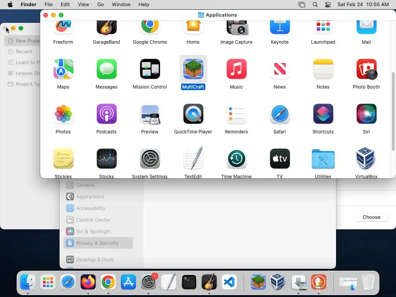396x297 pixels.
Task: Select the Reminders app icon
Action: (x=237, y=114)
